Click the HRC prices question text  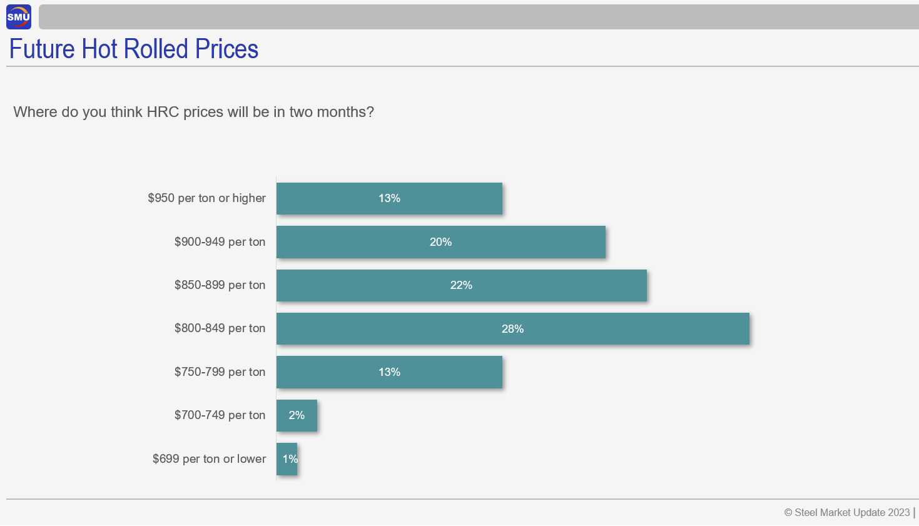pyautogui.click(x=193, y=112)
